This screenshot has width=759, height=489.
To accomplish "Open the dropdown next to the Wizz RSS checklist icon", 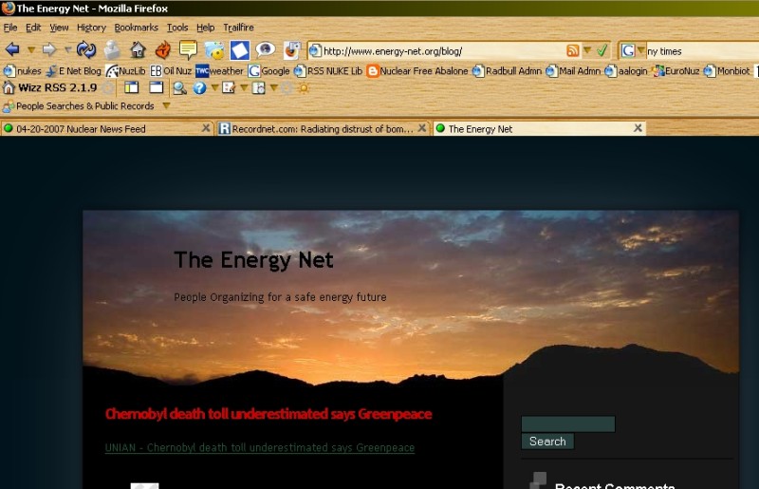I will pyautogui.click(x=244, y=87).
